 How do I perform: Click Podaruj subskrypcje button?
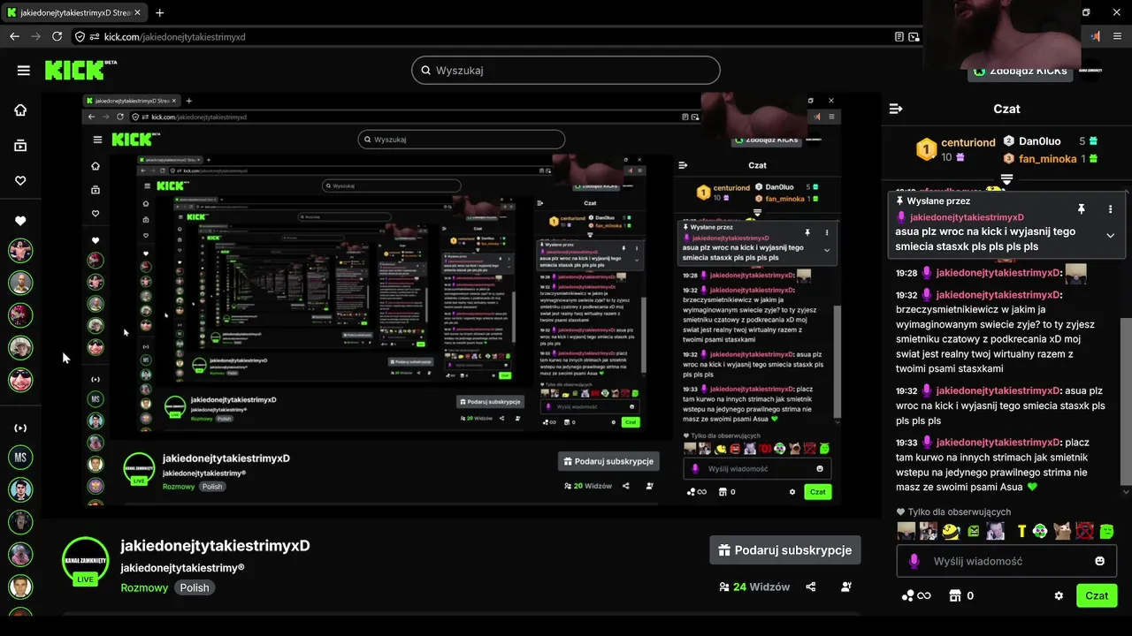(785, 549)
